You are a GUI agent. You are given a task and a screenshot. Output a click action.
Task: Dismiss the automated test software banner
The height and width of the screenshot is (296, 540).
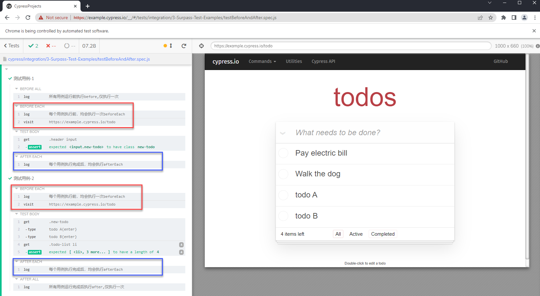click(534, 31)
